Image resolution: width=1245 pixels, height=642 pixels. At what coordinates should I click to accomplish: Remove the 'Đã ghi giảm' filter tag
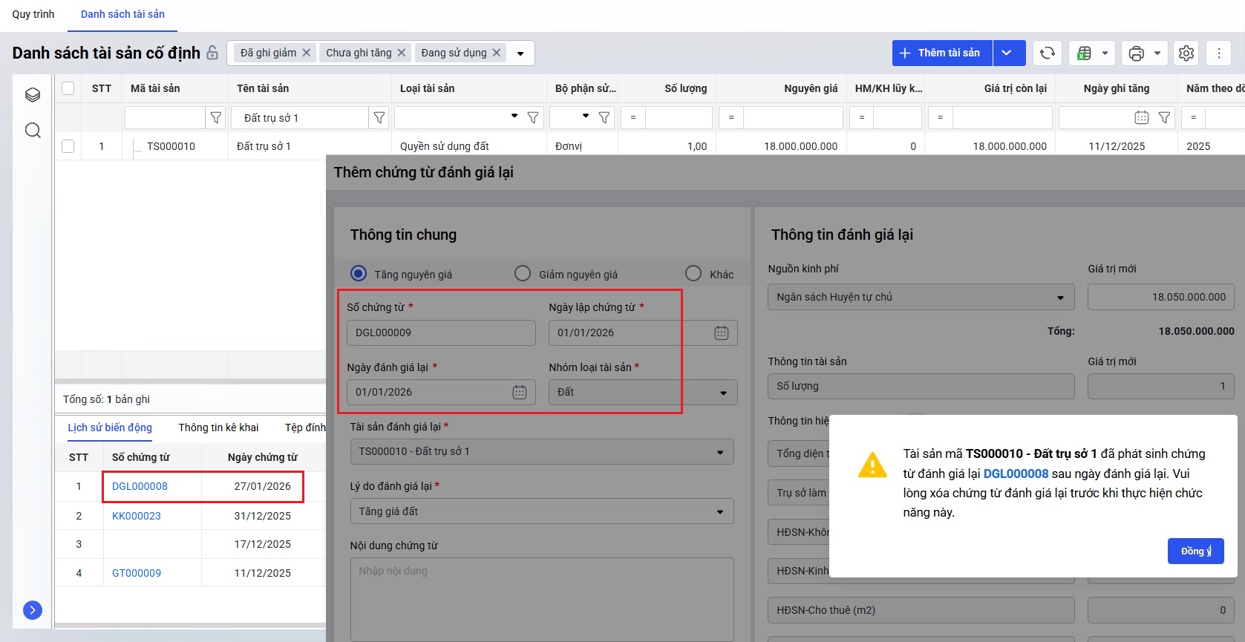coord(306,53)
